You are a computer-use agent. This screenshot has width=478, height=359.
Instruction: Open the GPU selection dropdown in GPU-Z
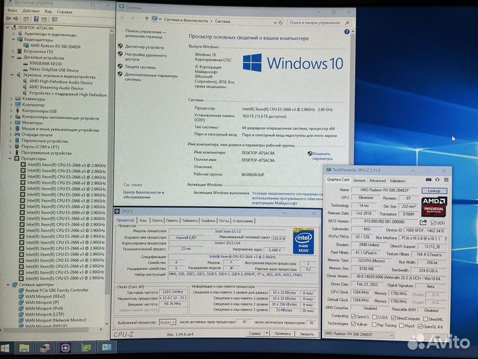pos(359,334)
